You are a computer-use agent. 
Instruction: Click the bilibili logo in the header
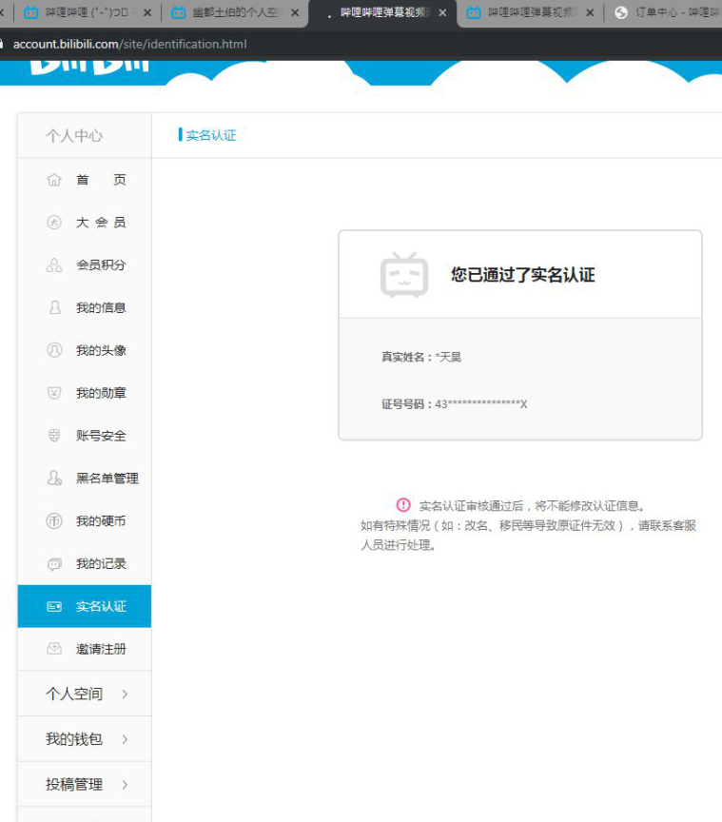click(90, 68)
